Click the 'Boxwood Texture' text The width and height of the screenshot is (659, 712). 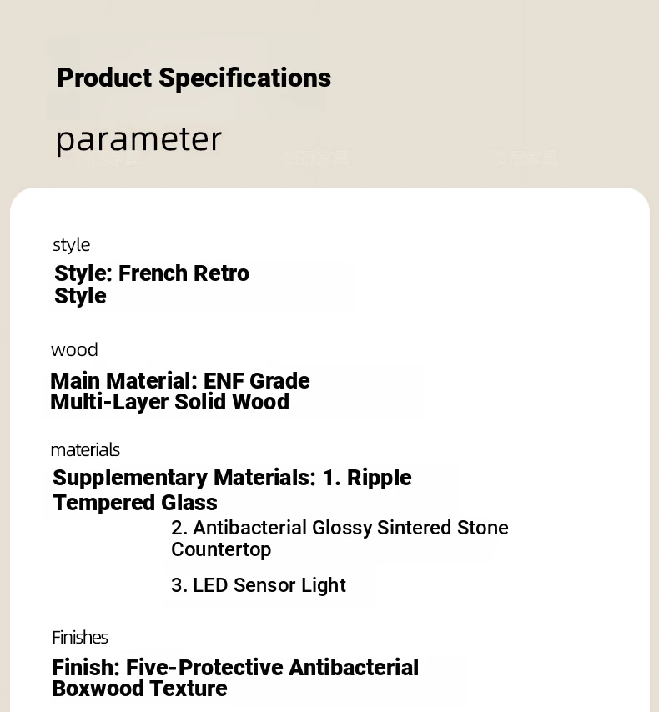pos(139,689)
